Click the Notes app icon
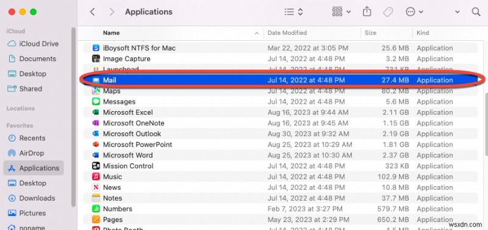This screenshot has width=488, height=230. [x=96, y=198]
